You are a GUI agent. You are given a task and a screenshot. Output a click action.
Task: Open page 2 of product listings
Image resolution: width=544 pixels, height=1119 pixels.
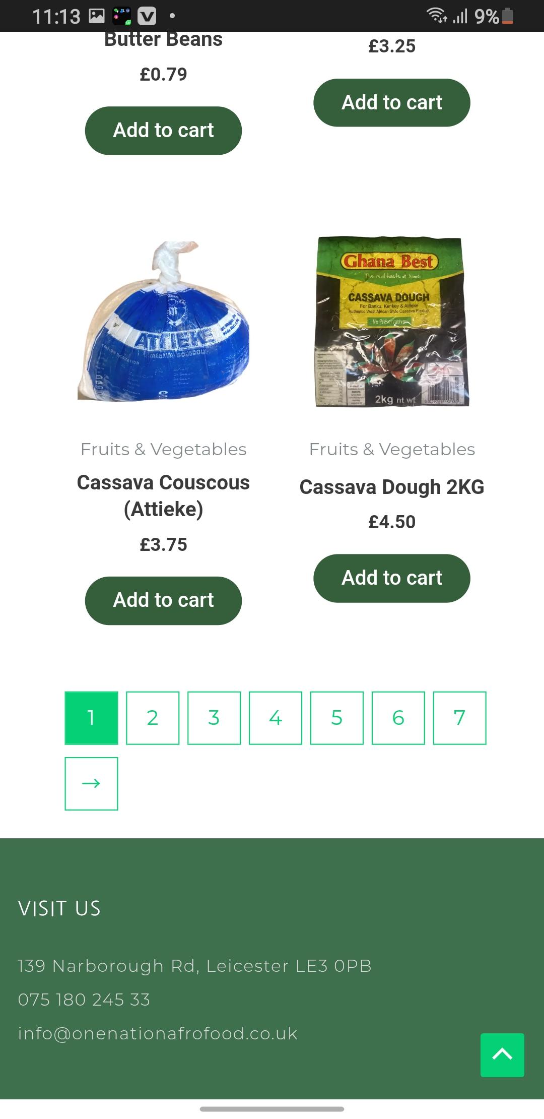(153, 718)
